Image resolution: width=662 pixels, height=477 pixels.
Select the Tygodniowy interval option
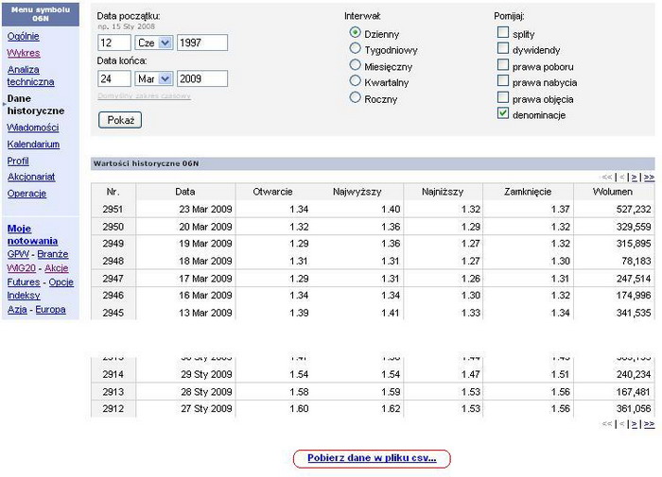click(x=356, y=48)
